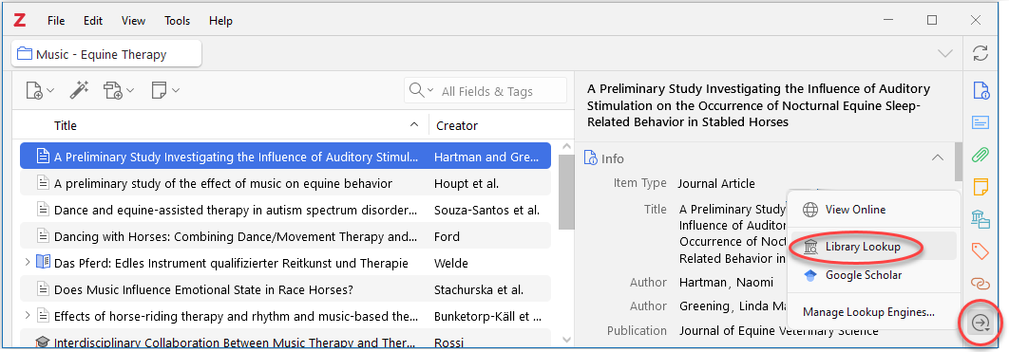
Task: Click the Zotero Z logo icon
Action: coord(19,21)
